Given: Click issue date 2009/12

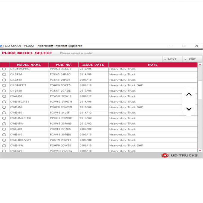Looking at the screenshot, I should 86,96.
